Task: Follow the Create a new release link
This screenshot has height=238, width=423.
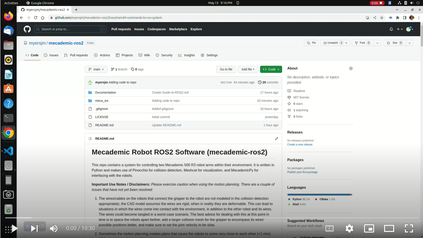Action: [x=300, y=144]
